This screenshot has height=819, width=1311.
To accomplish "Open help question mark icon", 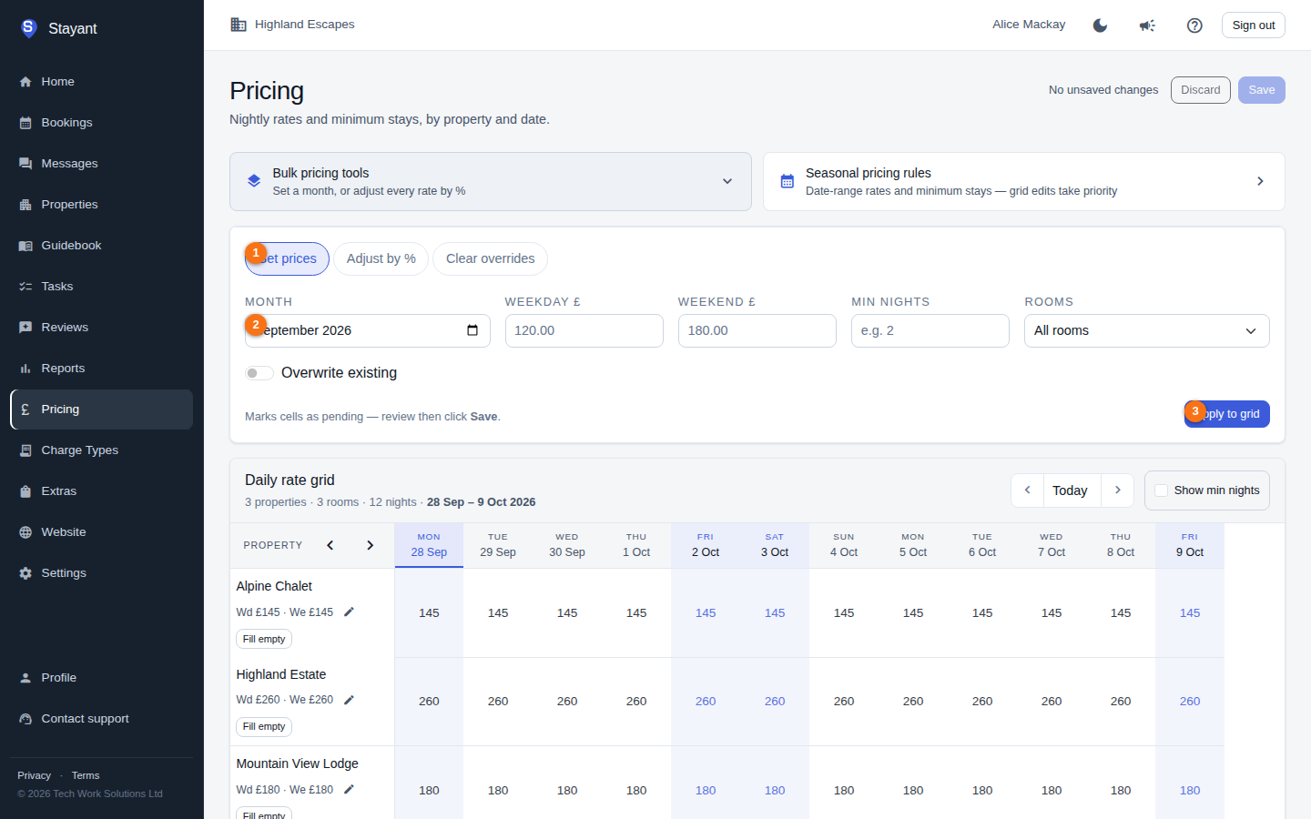I will [x=1194, y=25].
